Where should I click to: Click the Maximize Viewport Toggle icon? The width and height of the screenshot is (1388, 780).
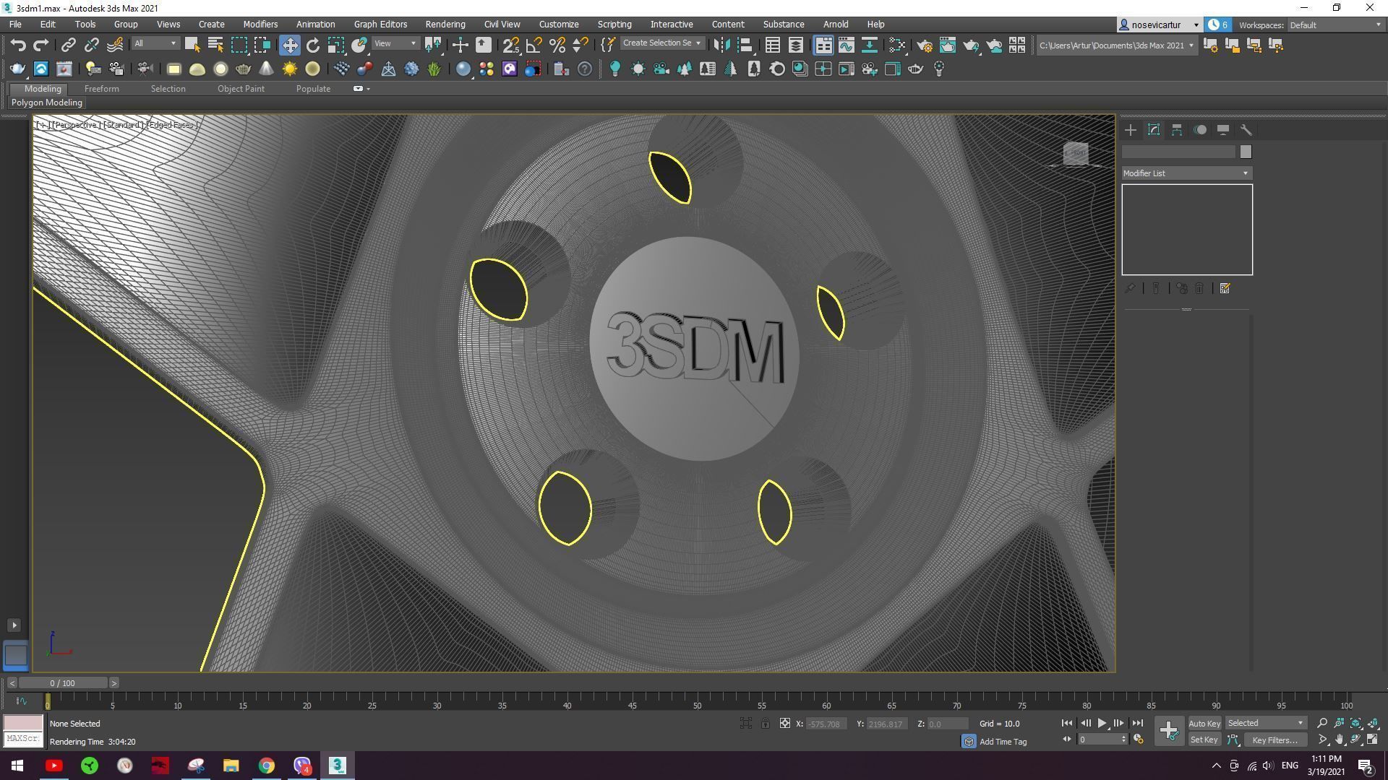tap(1373, 740)
